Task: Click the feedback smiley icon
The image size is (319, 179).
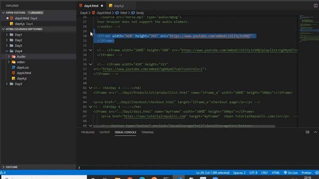Action: (x=317, y=173)
